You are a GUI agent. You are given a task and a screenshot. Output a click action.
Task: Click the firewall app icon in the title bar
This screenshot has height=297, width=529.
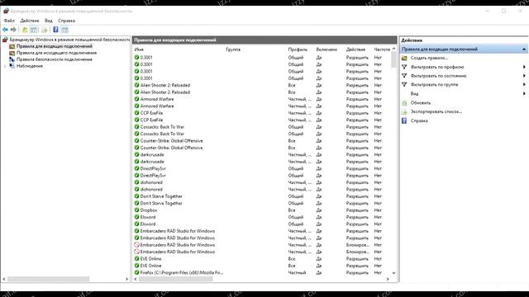[x=6, y=11]
